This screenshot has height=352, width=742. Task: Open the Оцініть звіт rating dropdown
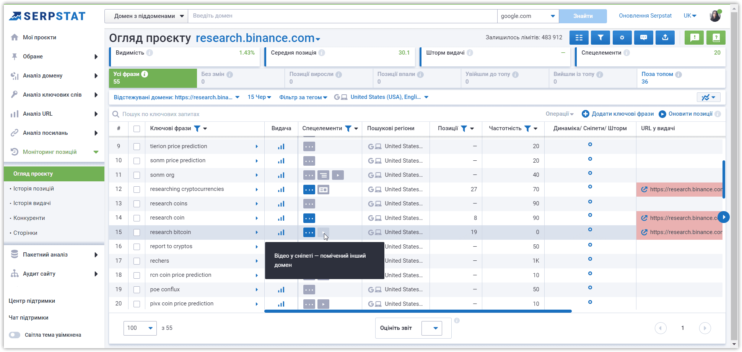[x=432, y=328]
